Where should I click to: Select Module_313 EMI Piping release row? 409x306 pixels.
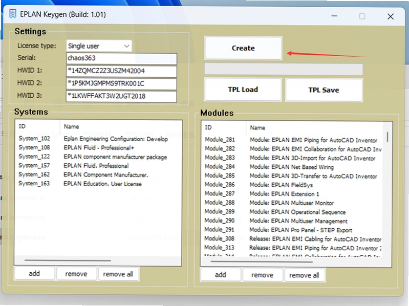pos(292,248)
